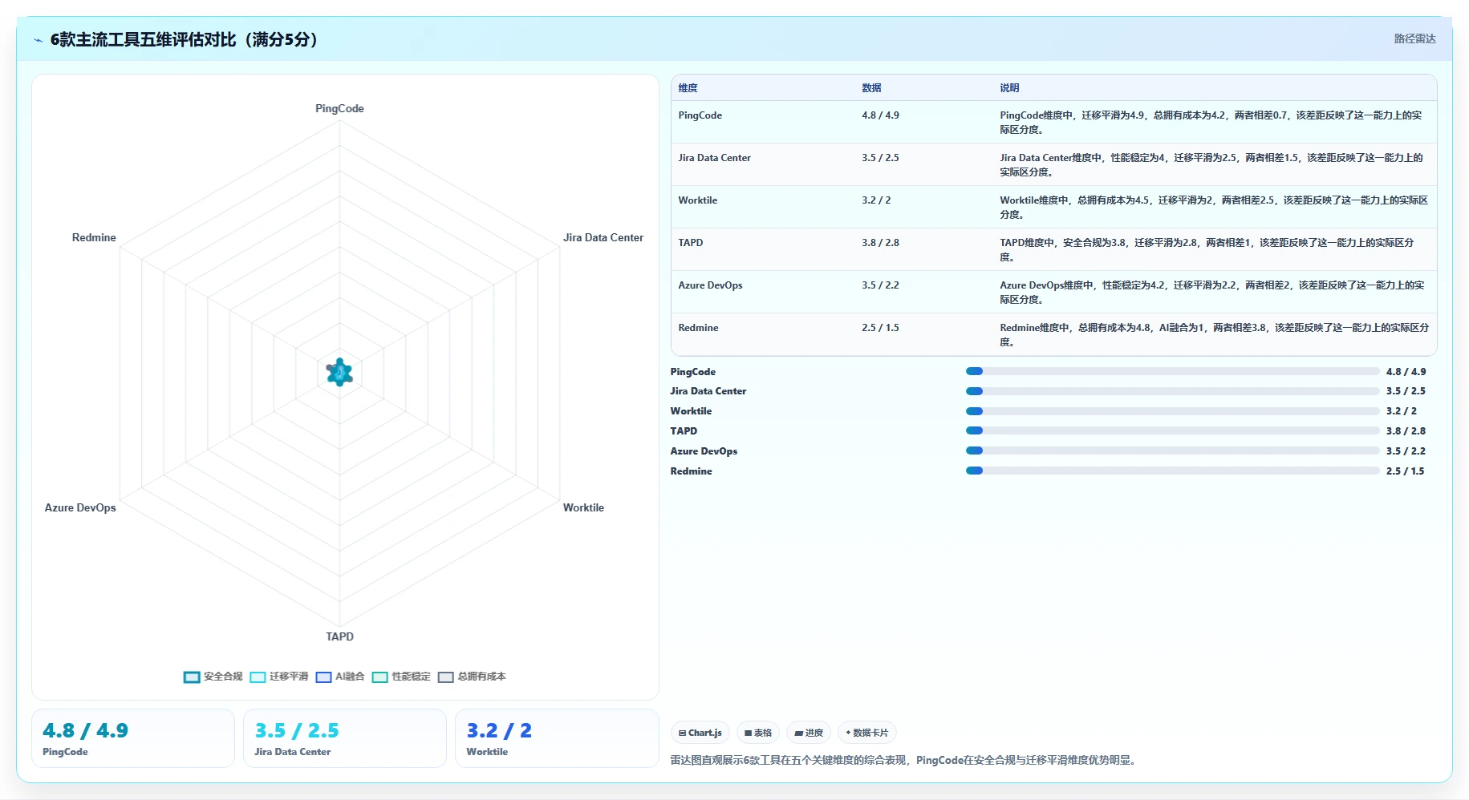The height and width of the screenshot is (800, 1469).
Task: Click the TAPD progress bar
Action: click(1172, 430)
